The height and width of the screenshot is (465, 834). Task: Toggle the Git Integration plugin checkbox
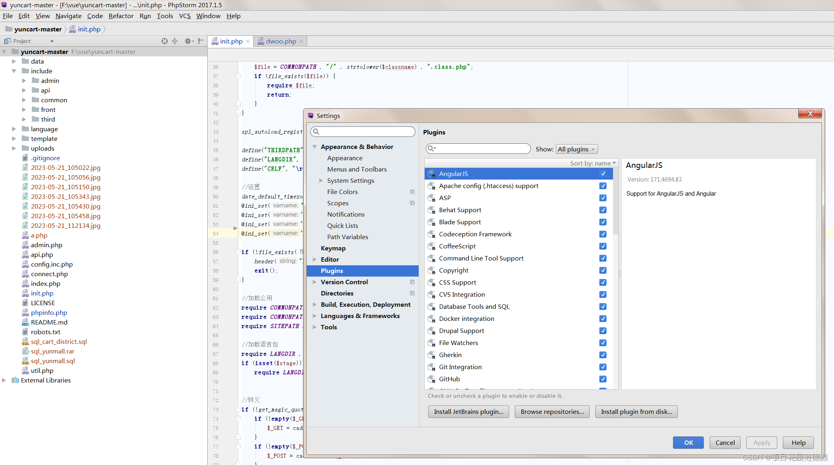603,367
